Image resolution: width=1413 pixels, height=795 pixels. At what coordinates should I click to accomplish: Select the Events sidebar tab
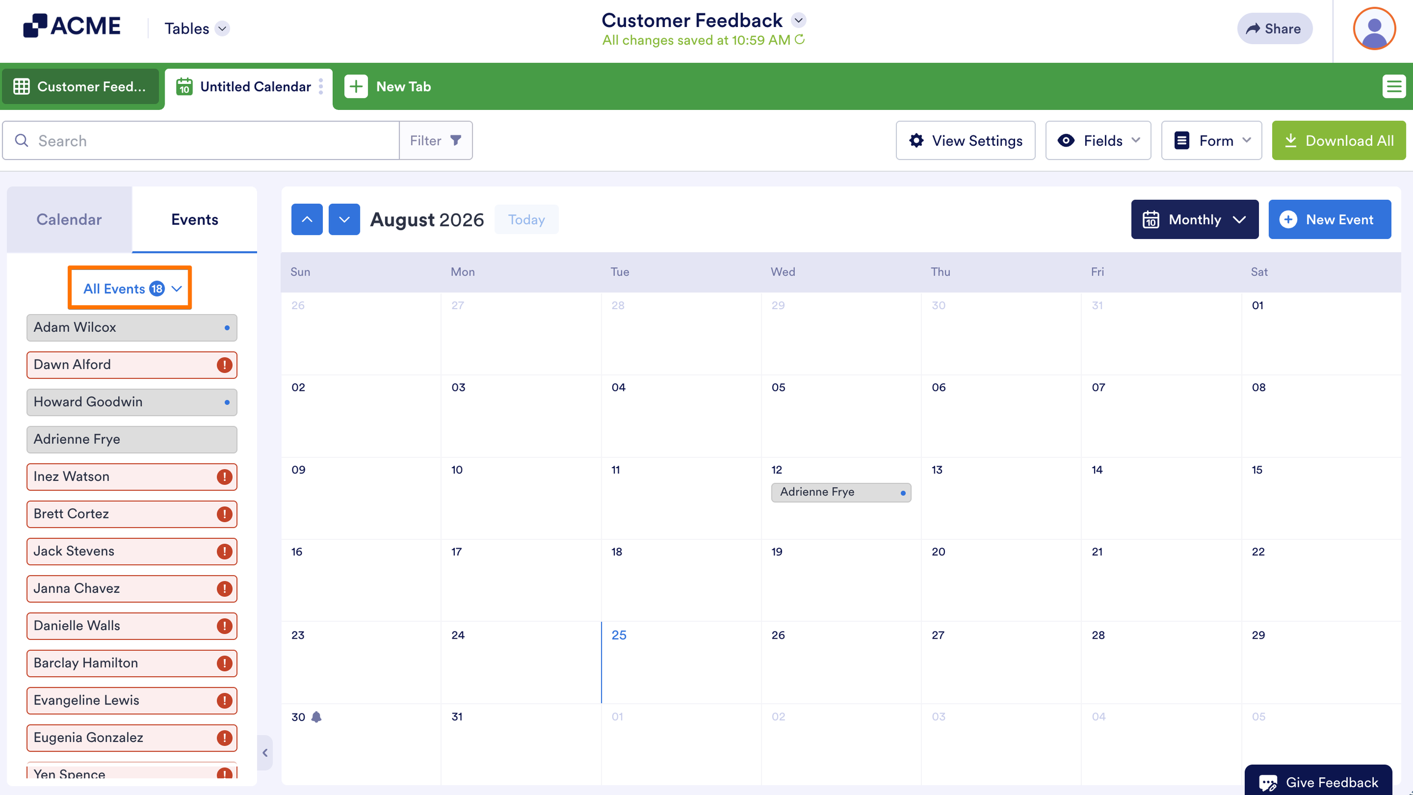point(194,219)
